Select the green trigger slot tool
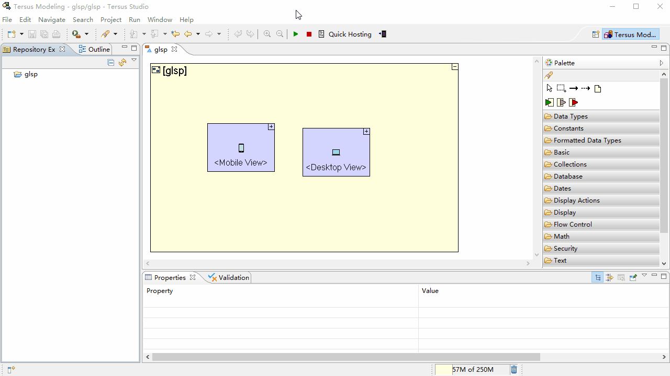This screenshot has height=376, width=670. coord(549,102)
